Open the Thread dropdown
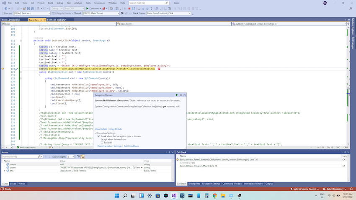This screenshot has height=200, width=356. click(101, 13)
